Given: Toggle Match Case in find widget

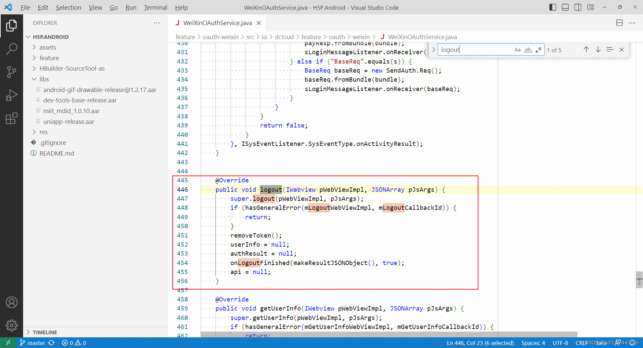Looking at the screenshot, I should (x=517, y=50).
